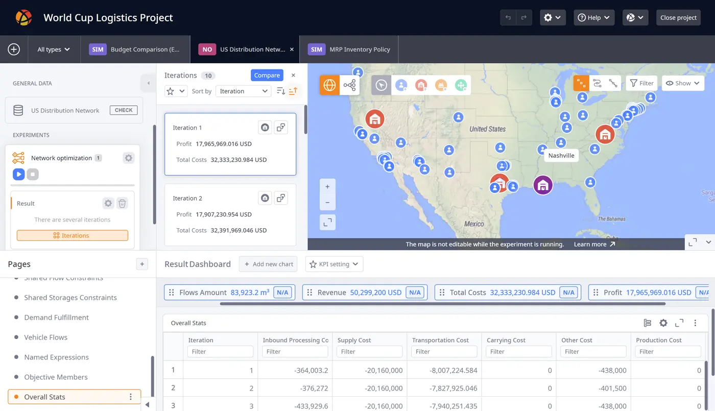This screenshot has width=715, height=411.
Task: Type in the Transportation Cost filter field
Action: [x=444, y=351]
